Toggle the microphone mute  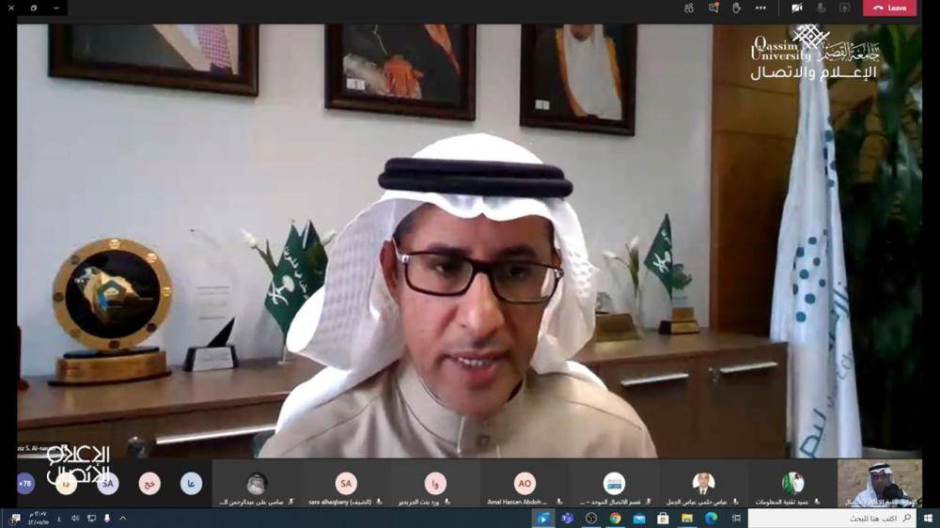click(x=821, y=8)
